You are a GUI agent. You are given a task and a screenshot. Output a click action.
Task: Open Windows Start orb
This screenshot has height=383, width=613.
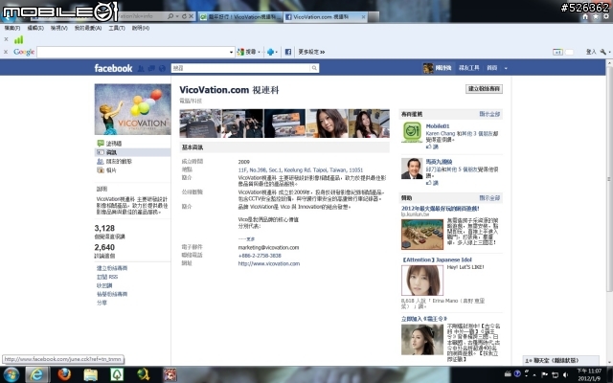11,374
